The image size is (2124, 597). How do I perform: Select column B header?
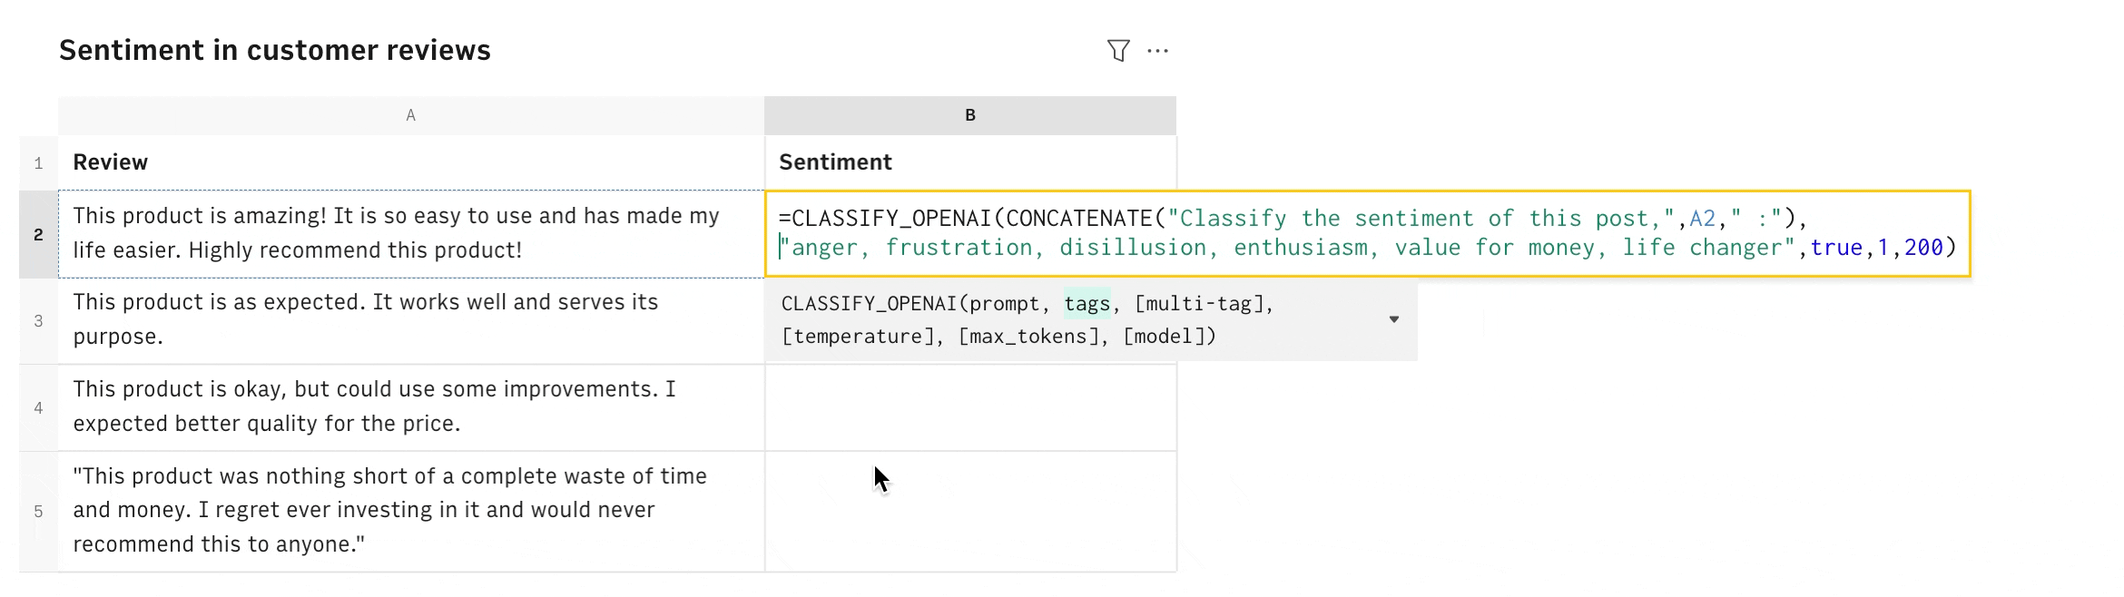(970, 115)
